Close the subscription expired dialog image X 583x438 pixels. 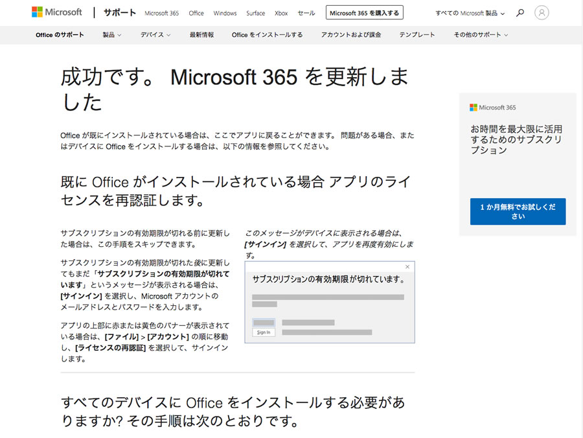407,266
